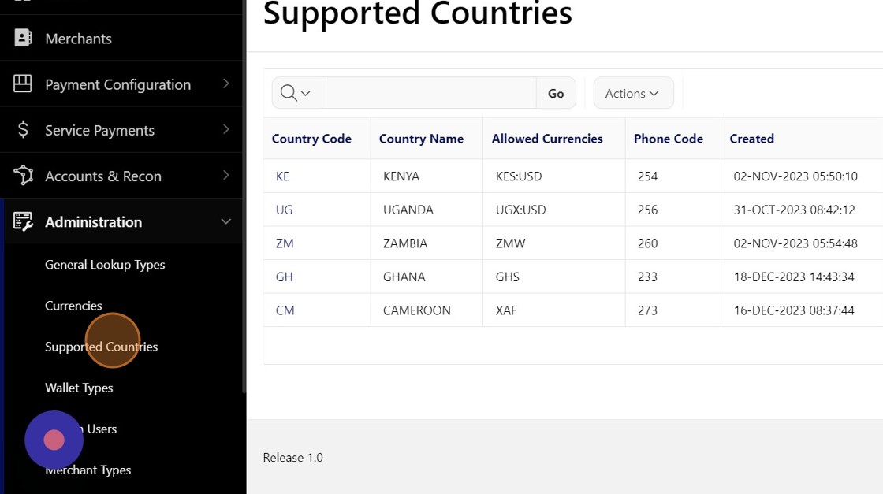Click the Accounts & Recon network icon
Image resolution: width=883 pixels, height=494 pixels.
click(x=23, y=175)
